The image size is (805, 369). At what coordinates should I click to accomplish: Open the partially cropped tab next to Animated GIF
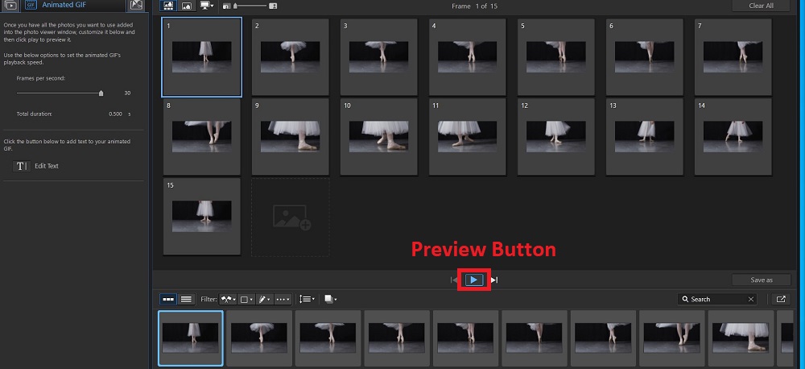coord(136,5)
